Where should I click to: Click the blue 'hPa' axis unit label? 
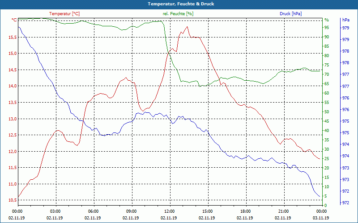coord(345,20)
